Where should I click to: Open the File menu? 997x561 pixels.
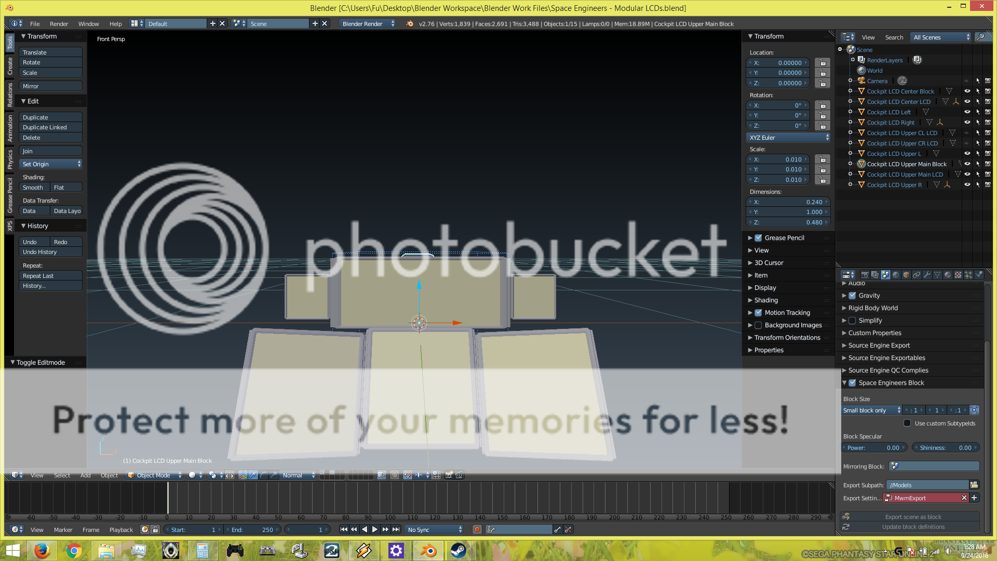pyautogui.click(x=35, y=24)
